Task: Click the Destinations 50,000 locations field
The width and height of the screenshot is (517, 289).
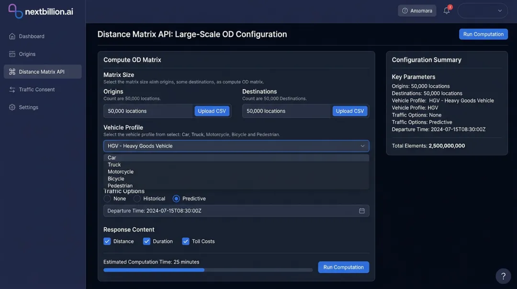Action: point(287,111)
